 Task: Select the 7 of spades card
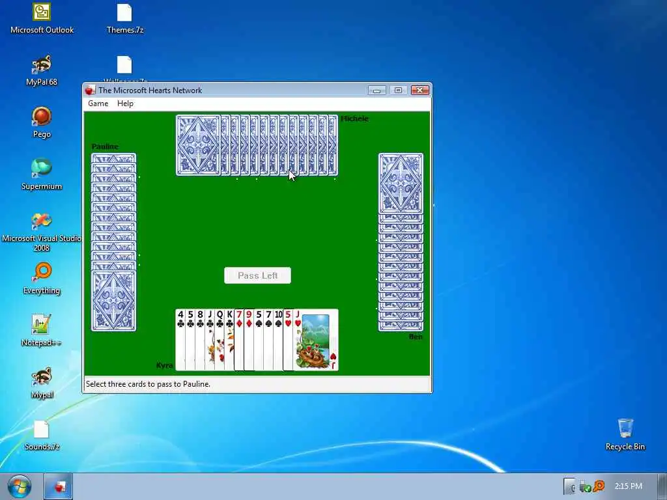tap(268, 340)
